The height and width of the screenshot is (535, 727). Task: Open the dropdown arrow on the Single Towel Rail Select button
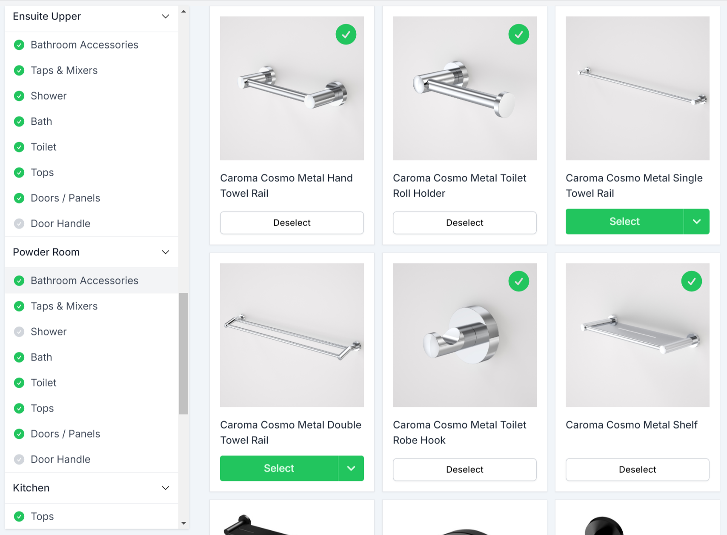point(696,221)
